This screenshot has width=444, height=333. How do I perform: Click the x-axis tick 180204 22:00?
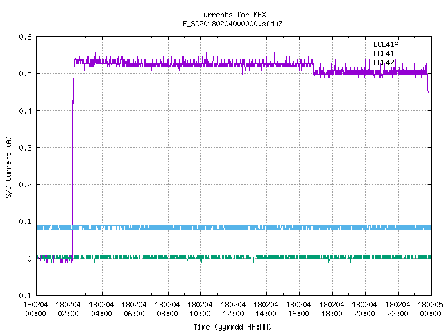[x=398, y=309]
